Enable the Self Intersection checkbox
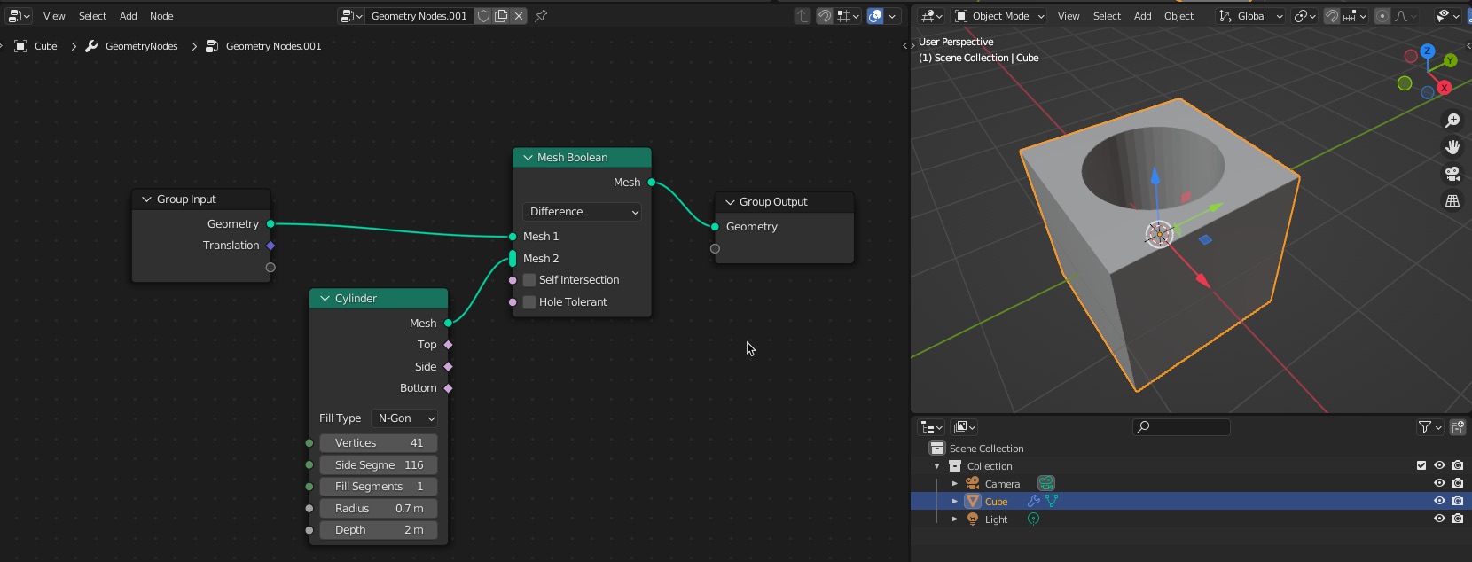1472x562 pixels. click(529, 280)
